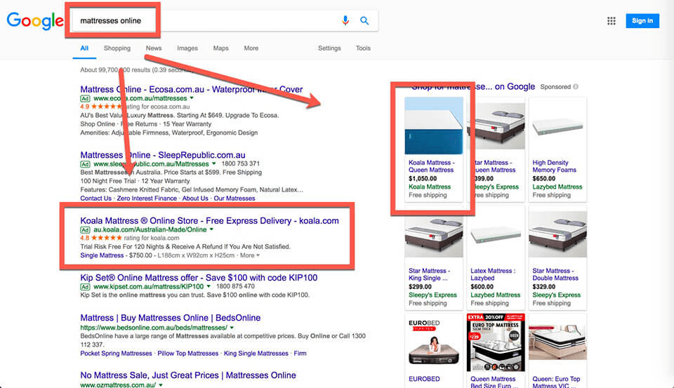This screenshot has height=388, width=674.
Task: Open Star Mattress - King Single product link
Action: 429,274
